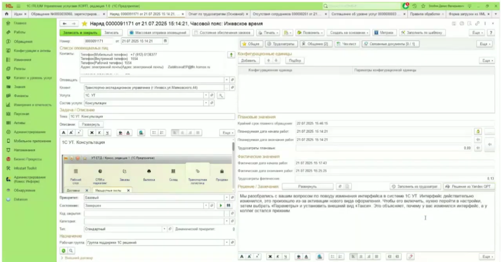Click Развернуть next to Описание
Viewport: 501px width, 262px height.
pyautogui.click(x=91, y=125)
